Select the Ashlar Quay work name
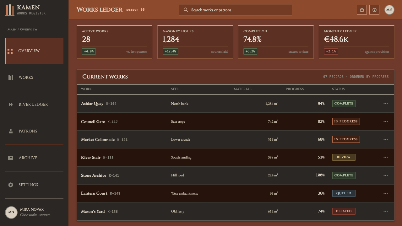 (x=92, y=104)
